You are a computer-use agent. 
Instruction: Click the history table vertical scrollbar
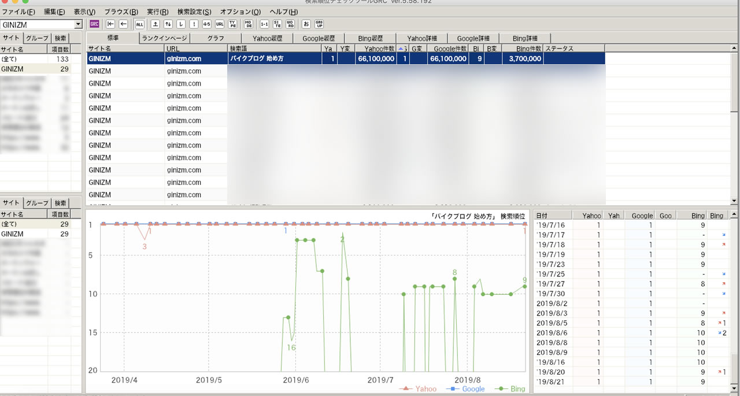735,302
